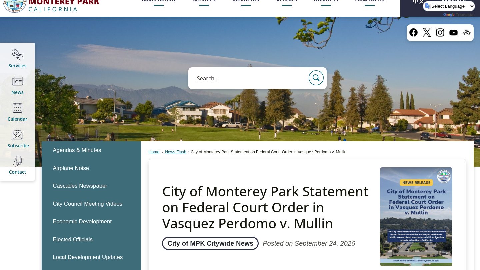
Task: Open the Instagram social icon
Action: 440,32
